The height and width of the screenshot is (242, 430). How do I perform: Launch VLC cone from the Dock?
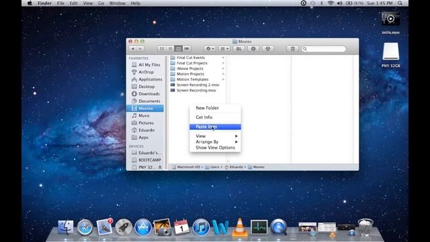tap(240, 227)
